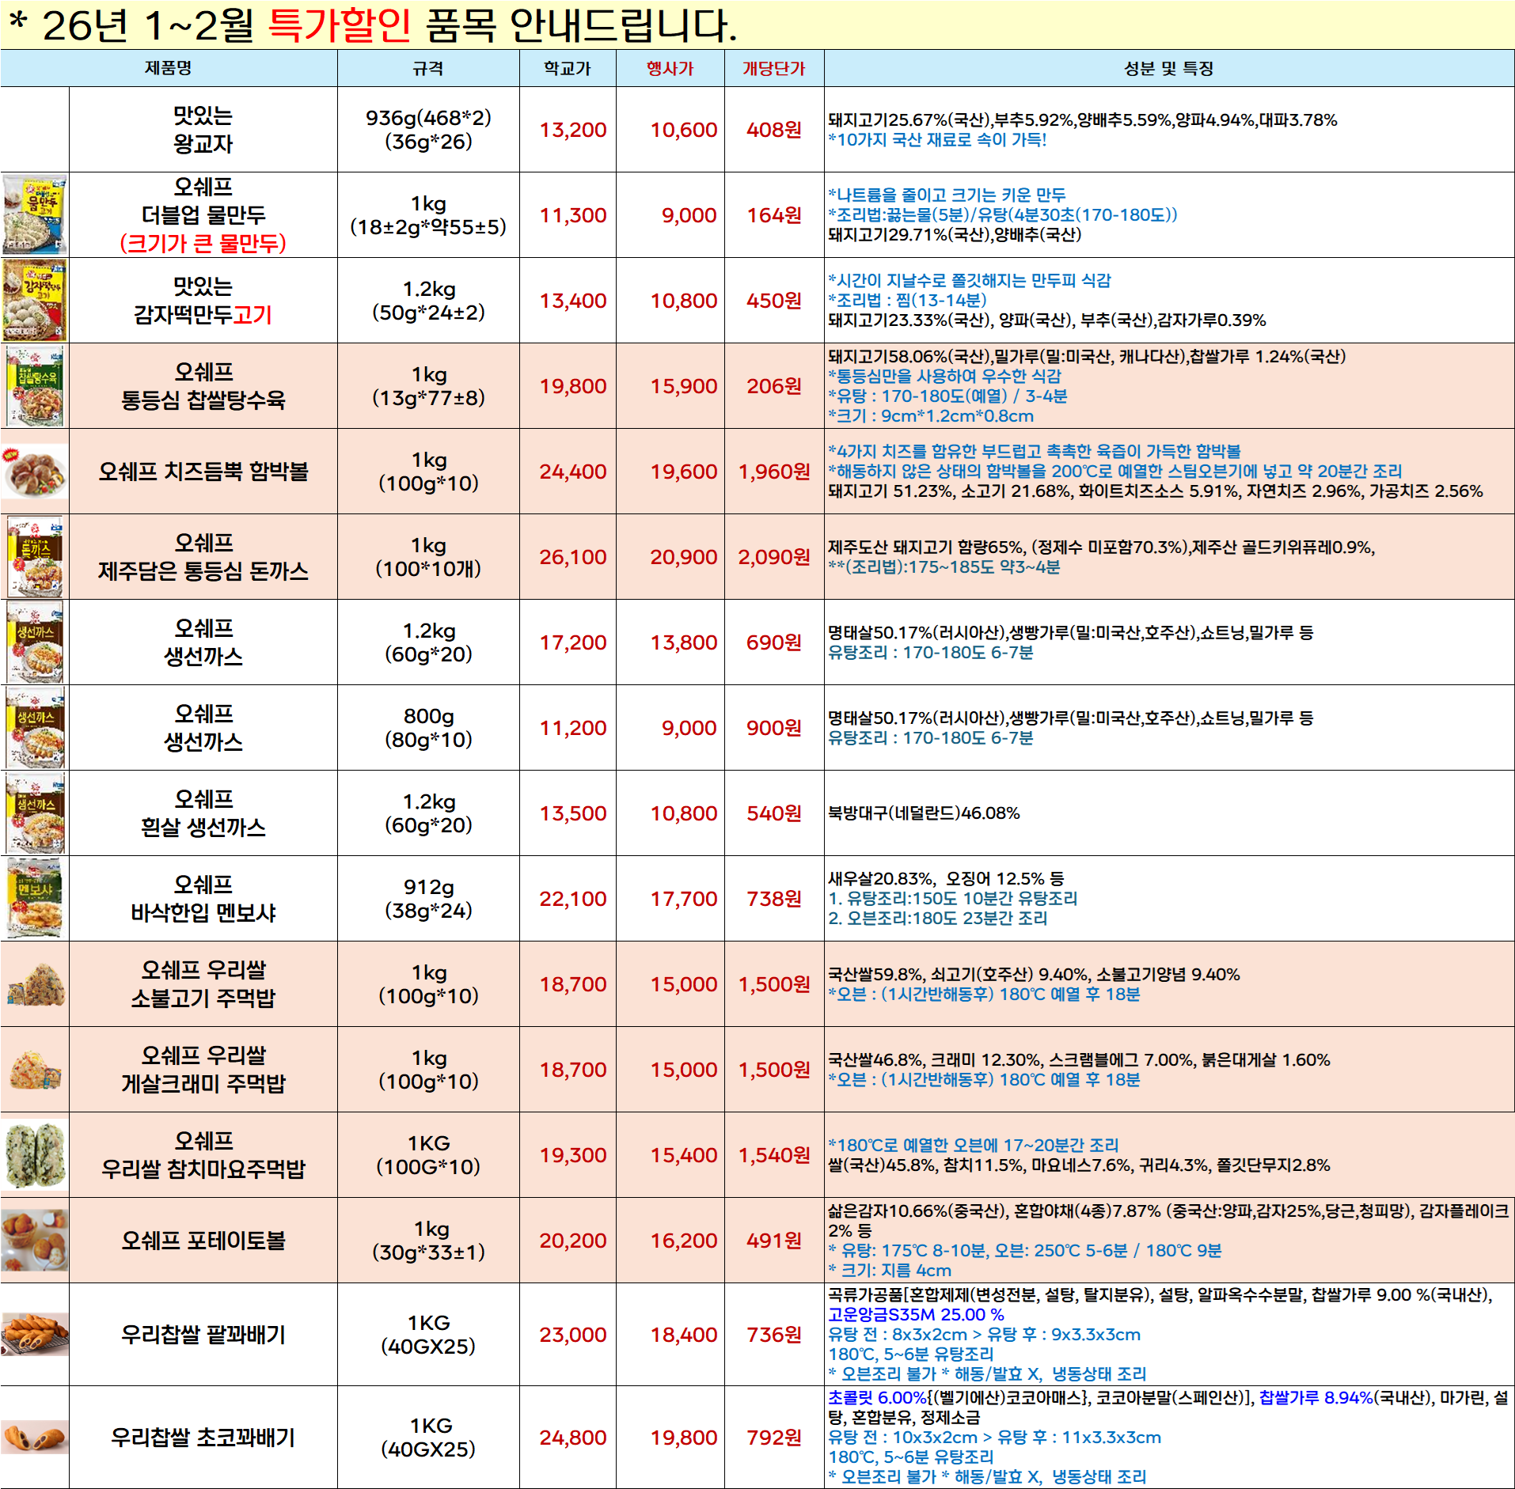The width and height of the screenshot is (1515, 1489).
Task: Click the 소불고기 주먹밥 product image
Action: point(35,983)
